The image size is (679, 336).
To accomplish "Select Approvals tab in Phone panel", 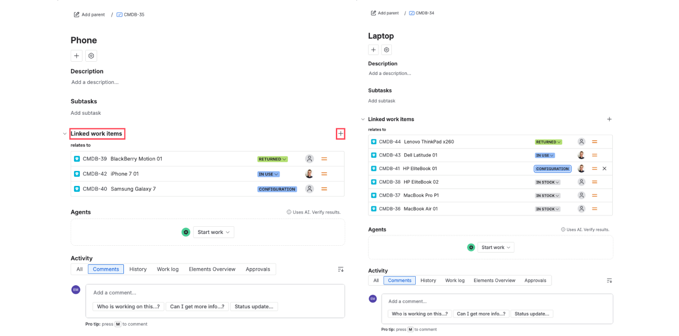I will [x=258, y=269].
